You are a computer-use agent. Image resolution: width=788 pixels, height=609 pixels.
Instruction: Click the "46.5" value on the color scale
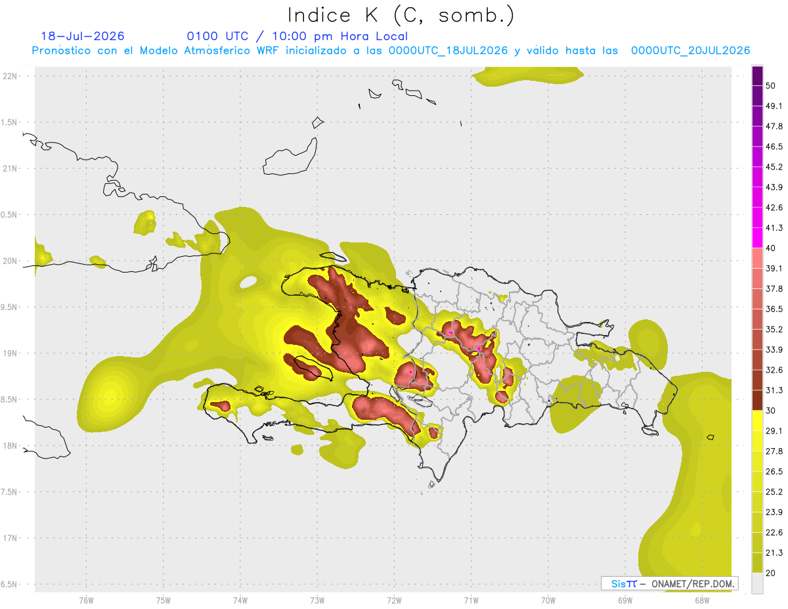[774, 147]
